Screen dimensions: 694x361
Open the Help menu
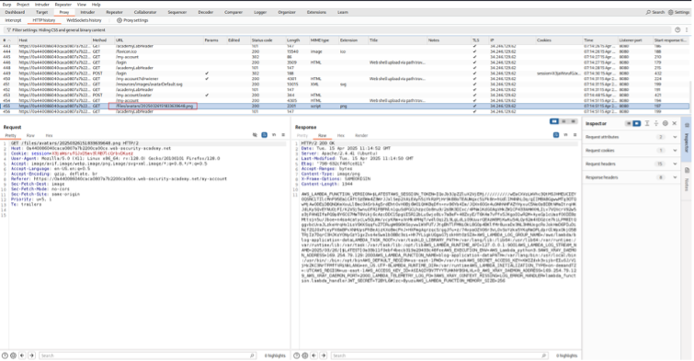tap(96, 5)
